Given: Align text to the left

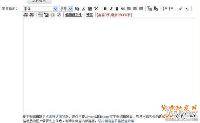Looking at the screenshot, I should (x=129, y=9).
